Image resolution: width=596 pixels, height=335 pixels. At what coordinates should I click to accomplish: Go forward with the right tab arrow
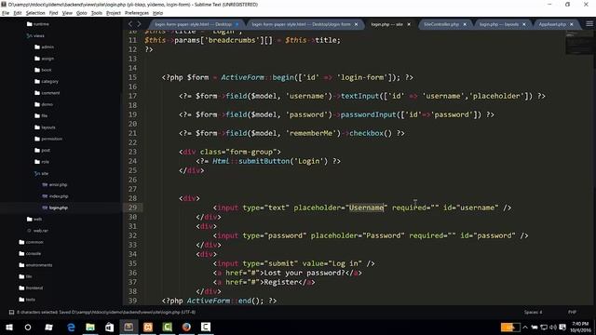click(x=139, y=24)
